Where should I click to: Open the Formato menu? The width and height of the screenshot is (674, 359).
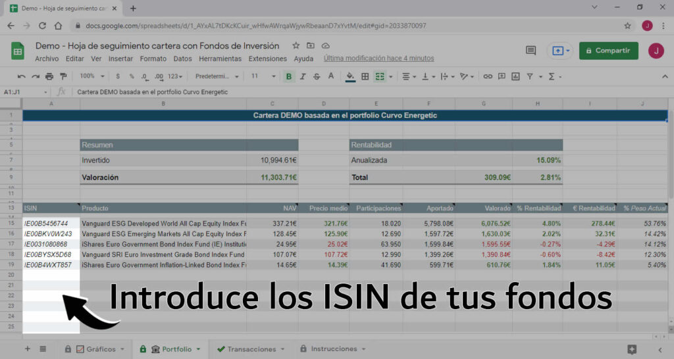tap(153, 59)
